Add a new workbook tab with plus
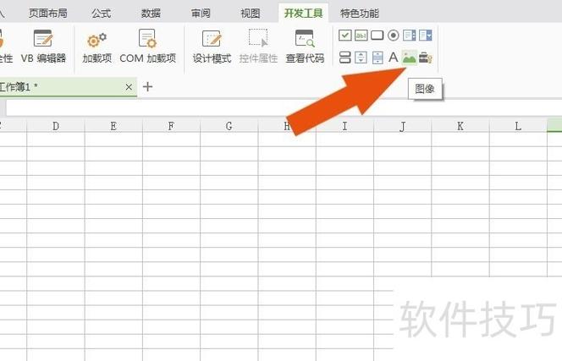Viewport: 562px width, 361px height. coord(147,87)
